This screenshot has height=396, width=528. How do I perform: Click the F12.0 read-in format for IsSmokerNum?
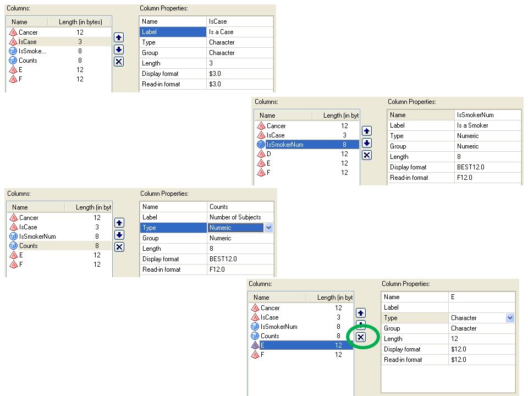point(488,178)
